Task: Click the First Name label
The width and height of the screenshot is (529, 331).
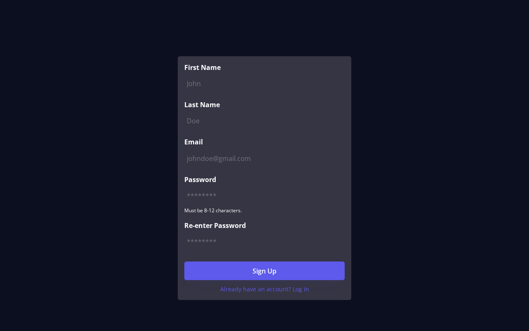Action: point(203,67)
